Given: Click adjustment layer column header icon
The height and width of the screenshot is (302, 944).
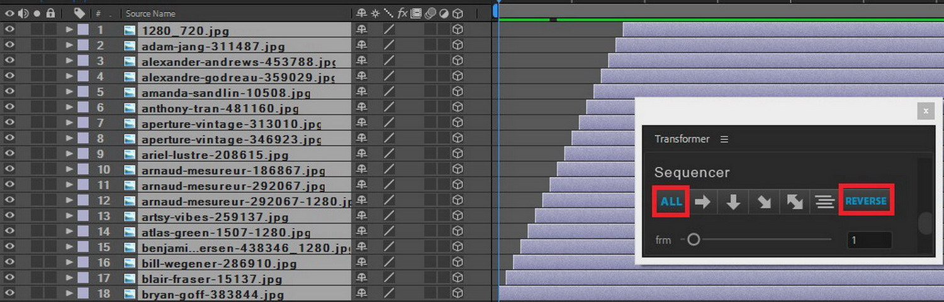Looking at the screenshot, I should [x=443, y=13].
